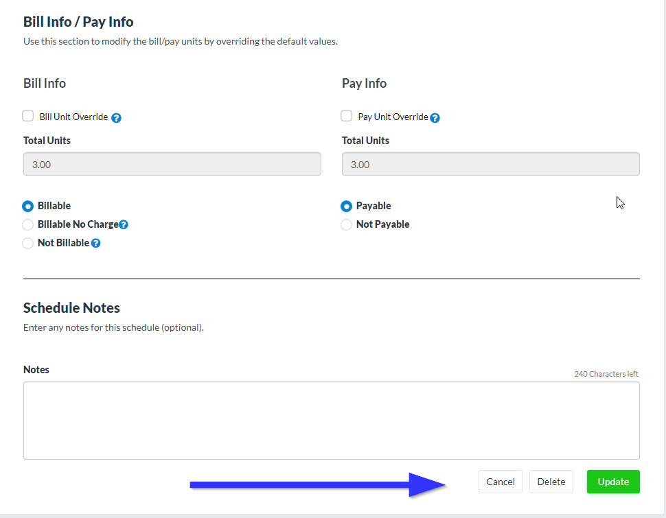This screenshot has width=666, height=518.
Task: Click help icon beside Billable No Charge
Action: coord(124,224)
